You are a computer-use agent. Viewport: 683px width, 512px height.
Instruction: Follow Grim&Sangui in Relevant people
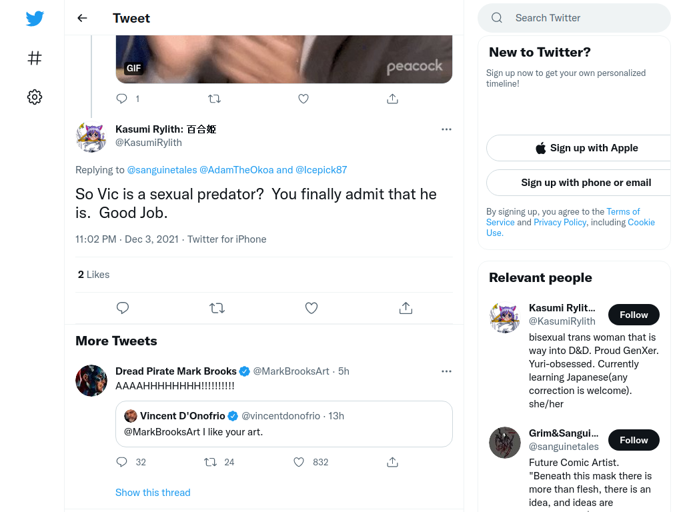pos(634,440)
